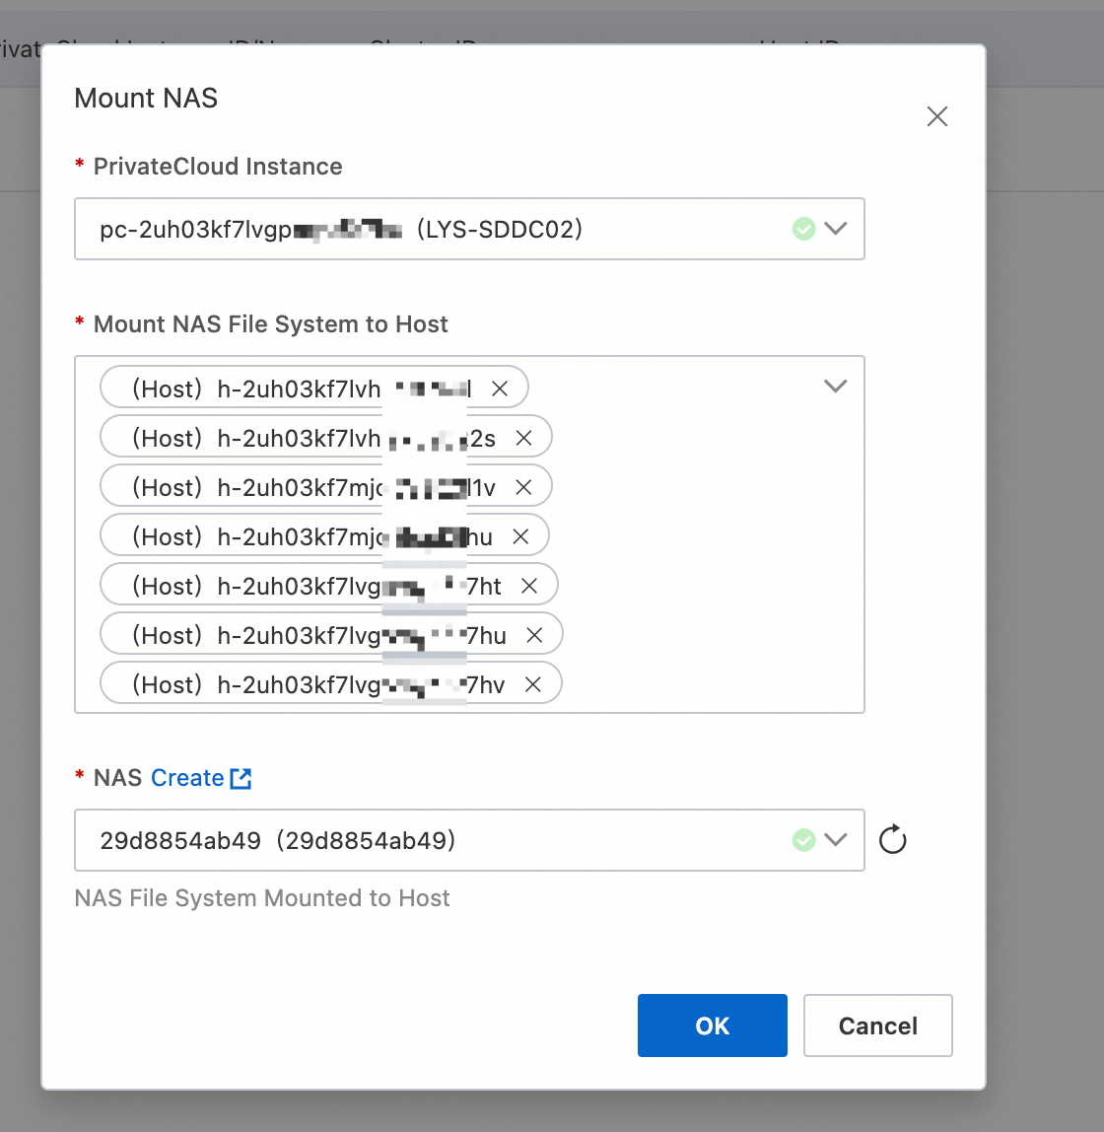This screenshot has height=1132, width=1104.
Task: Remove host ending in 7hv from selection
Action: [533, 683]
